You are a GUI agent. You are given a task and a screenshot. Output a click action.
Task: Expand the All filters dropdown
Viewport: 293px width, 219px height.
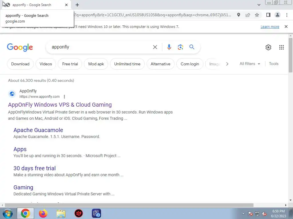250,64
